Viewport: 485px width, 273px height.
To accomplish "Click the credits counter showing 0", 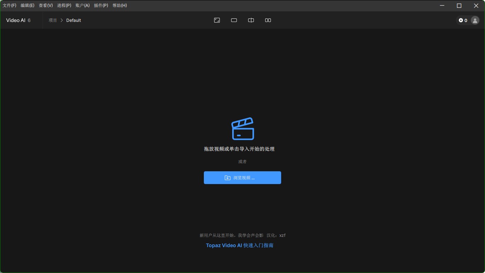I will point(463,20).
